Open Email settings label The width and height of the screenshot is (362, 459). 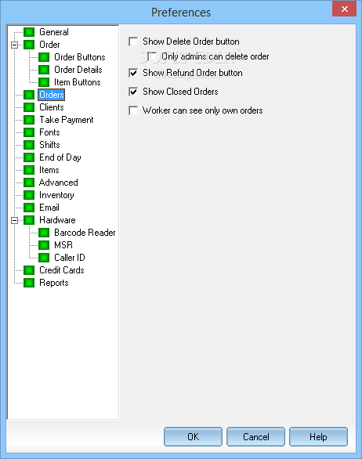tap(49, 208)
